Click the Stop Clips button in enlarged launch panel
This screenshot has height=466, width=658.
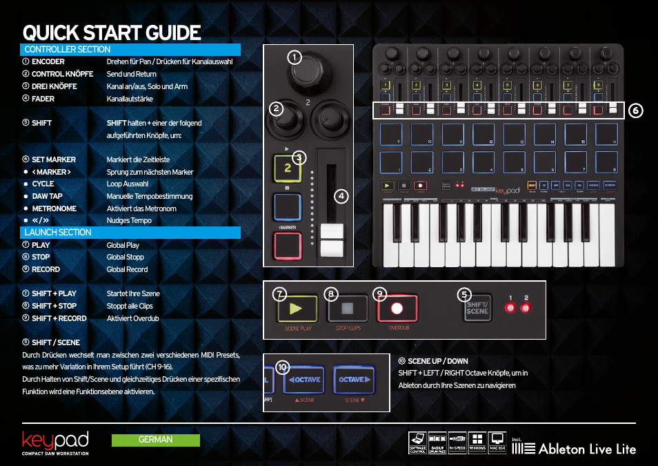point(348,309)
